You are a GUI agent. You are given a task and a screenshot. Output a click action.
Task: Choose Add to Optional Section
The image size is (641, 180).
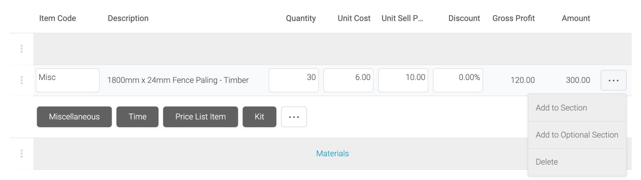coord(577,135)
